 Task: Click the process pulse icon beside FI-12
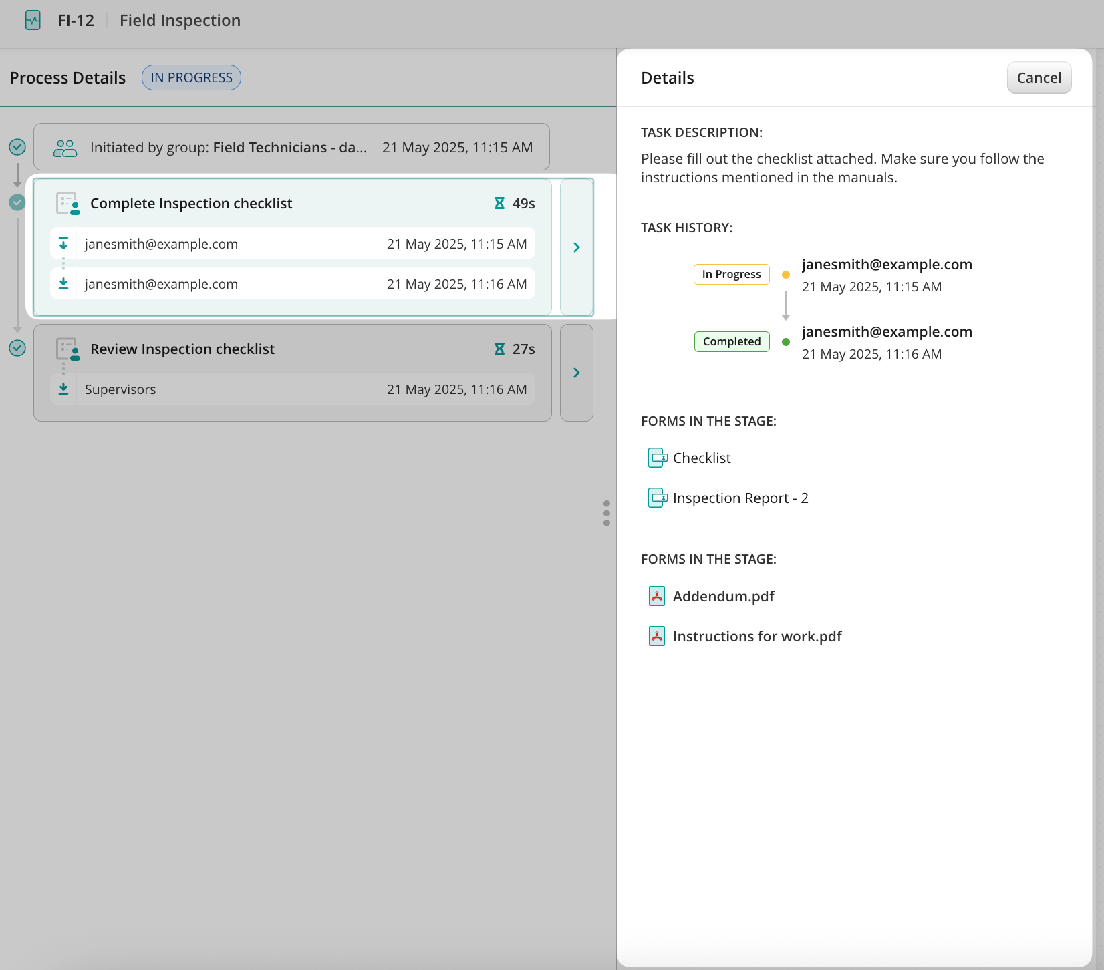click(33, 21)
